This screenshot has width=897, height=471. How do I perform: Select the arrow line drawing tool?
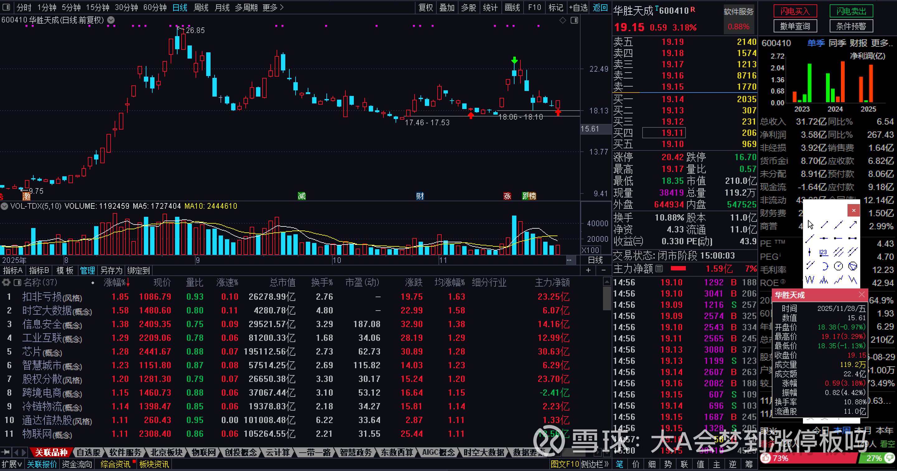tap(853, 225)
